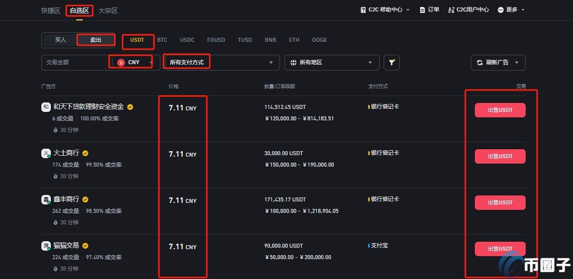Click the refresh ads circular arrow icon
The height and width of the screenshot is (279, 573).
click(479, 62)
